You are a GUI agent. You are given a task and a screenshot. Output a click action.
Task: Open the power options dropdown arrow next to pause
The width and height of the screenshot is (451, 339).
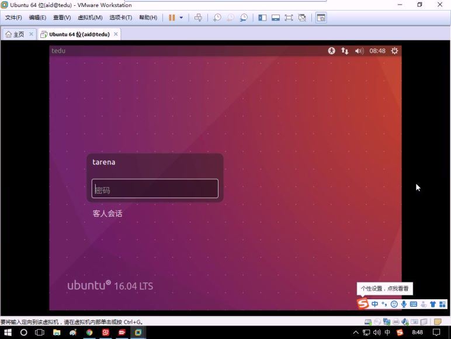pyautogui.click(x=181, y=18)
